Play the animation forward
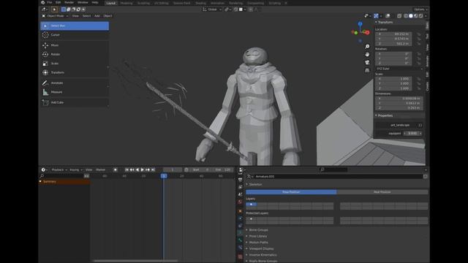 tap(143, 169)
